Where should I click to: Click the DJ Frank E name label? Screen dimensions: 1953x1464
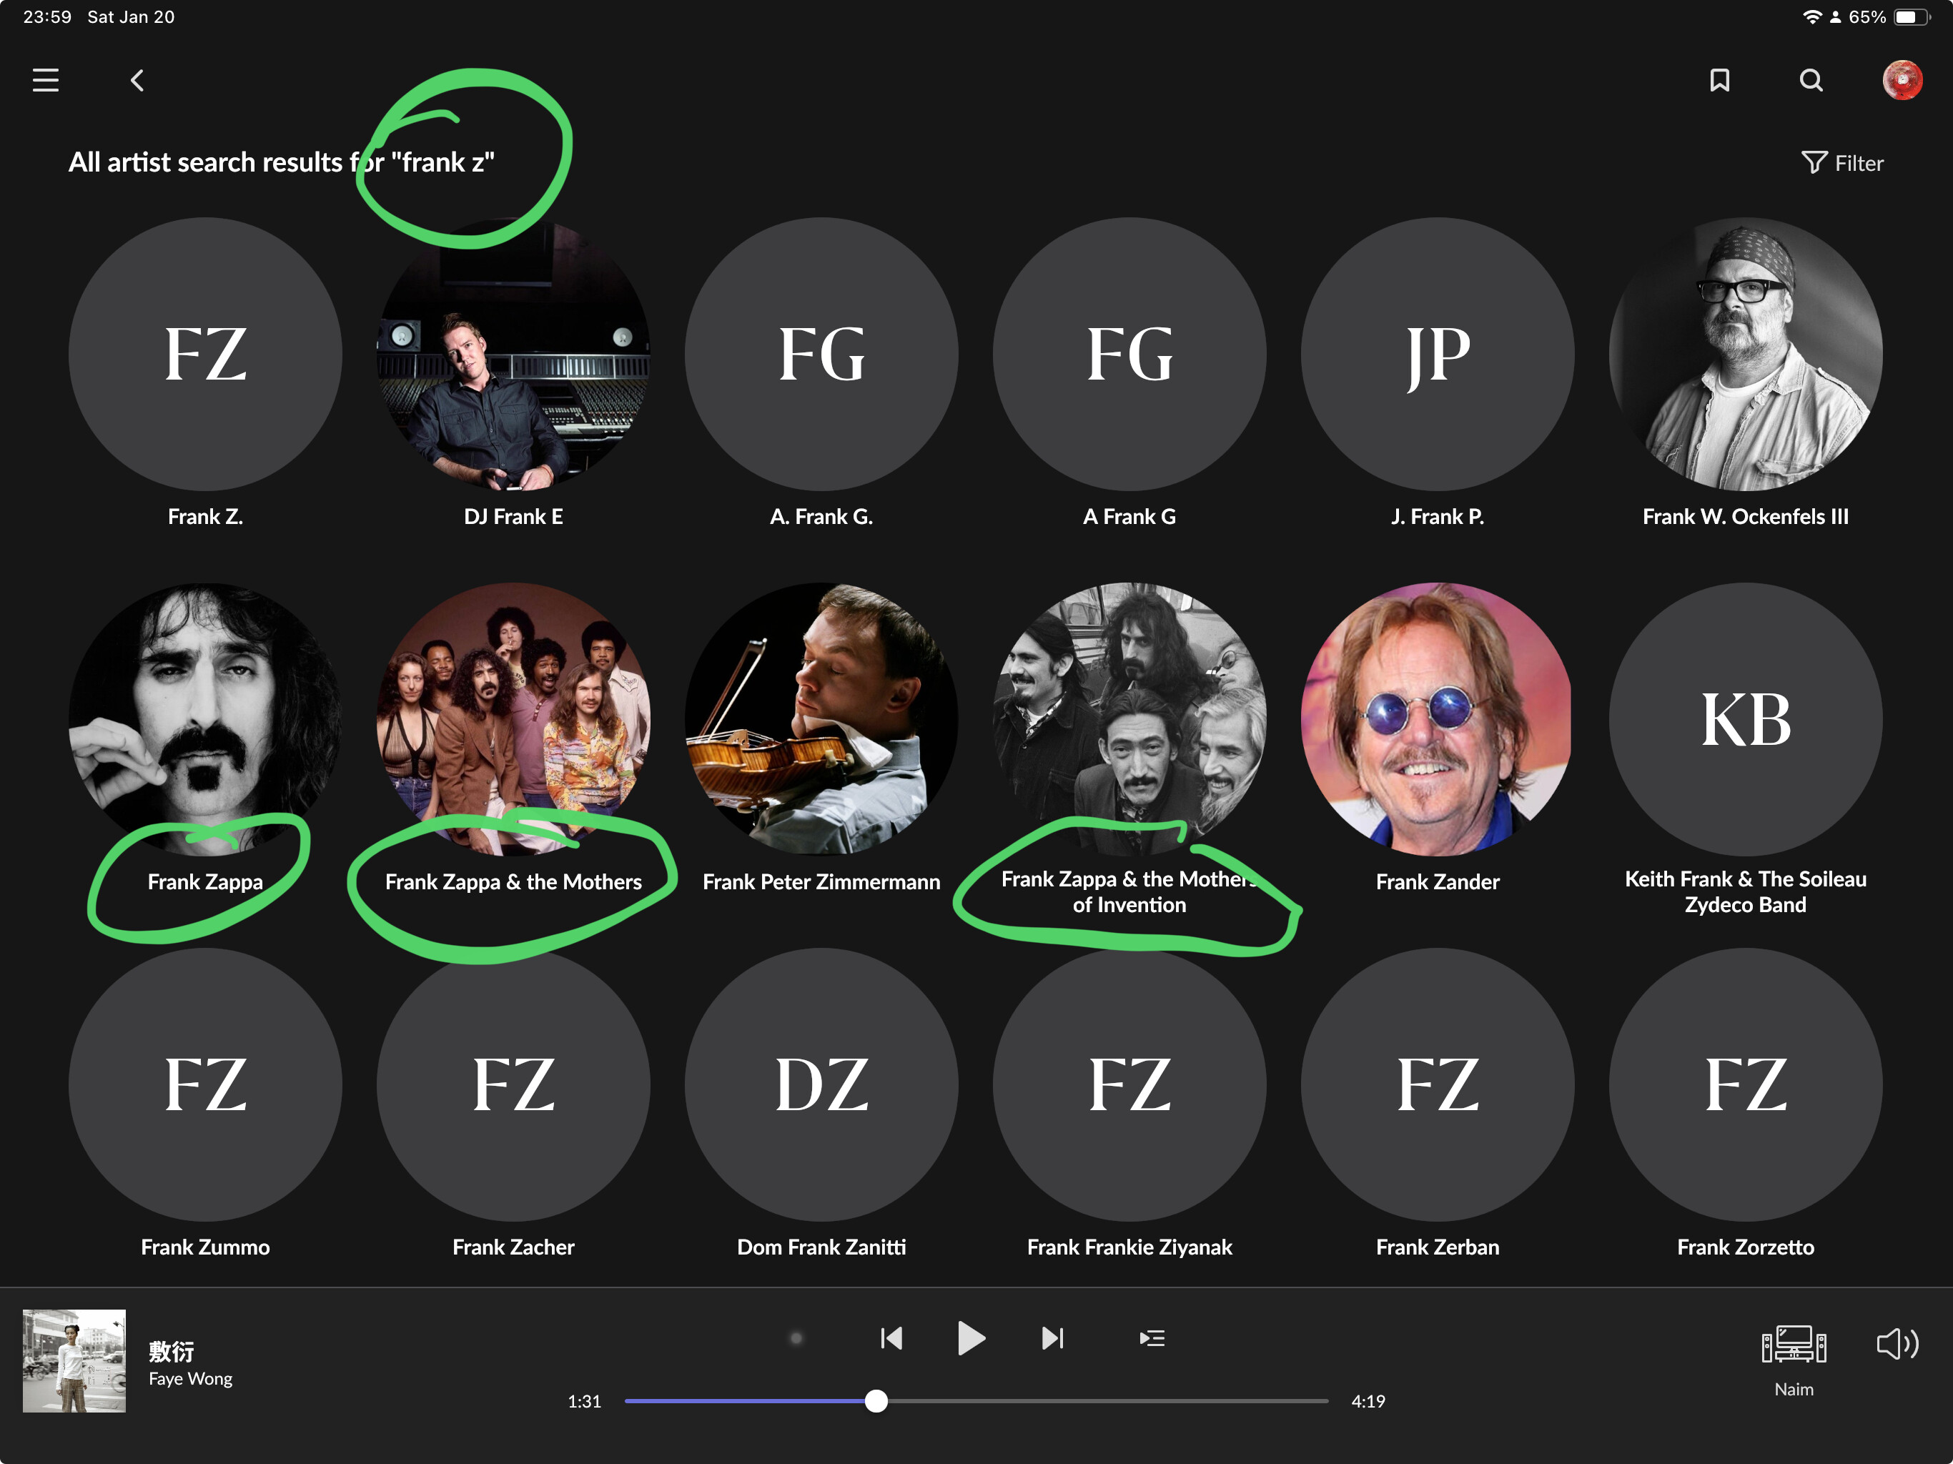pyautogui.click(x=514, y=517)
